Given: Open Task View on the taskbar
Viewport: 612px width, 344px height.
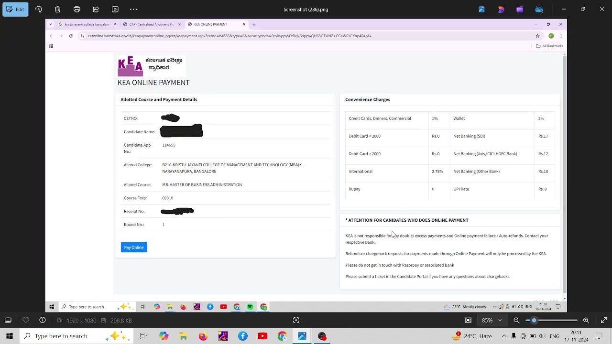Looking at the screenshot, I should pyautogui.click(x=143, y=336).
